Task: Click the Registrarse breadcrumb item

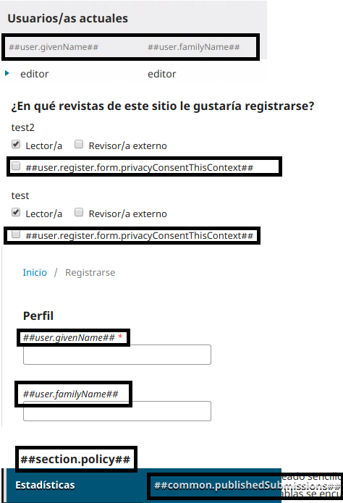Action: click(x=90, y=272)
